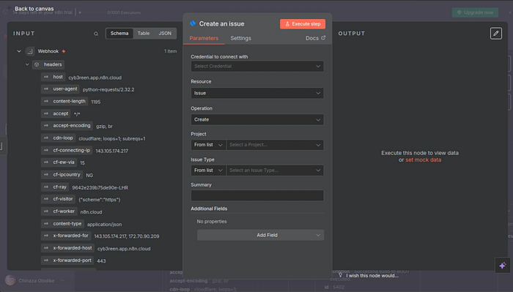This screenshot has height=292, width=513.
Task: Click the cf-worker field pill
Action: click(59, 211)
